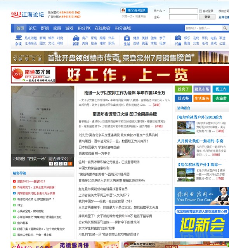Click the orange 生活服务 tile
The image size is (229, 248).
click(x=202, y=98)
